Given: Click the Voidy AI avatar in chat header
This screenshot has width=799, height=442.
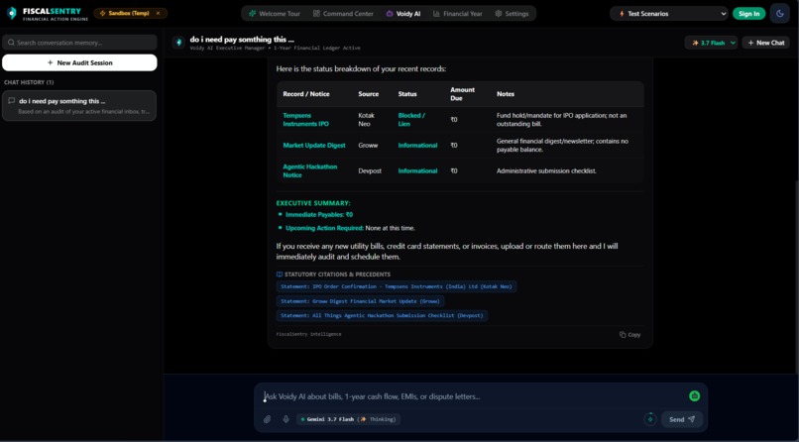Looking at the screenshot, I should [178, 43].
